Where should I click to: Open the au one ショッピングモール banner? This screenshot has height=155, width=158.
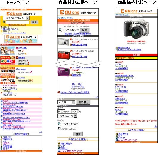[x=21, y=39]
